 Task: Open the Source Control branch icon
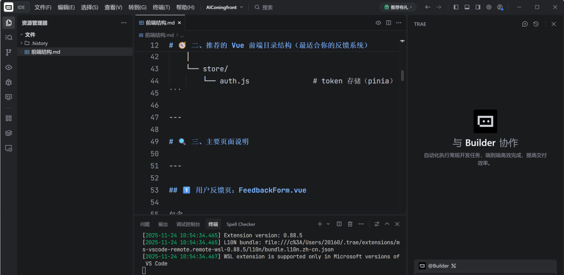9,53
